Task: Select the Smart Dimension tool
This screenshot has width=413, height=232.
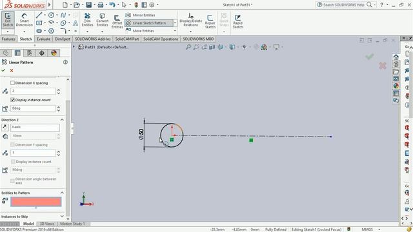Action: [x=25, y=20]
